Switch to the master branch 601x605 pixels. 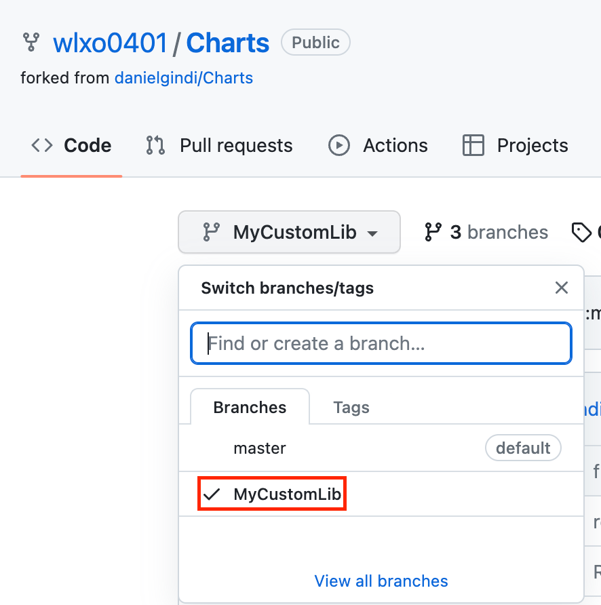tap(260, 448)
